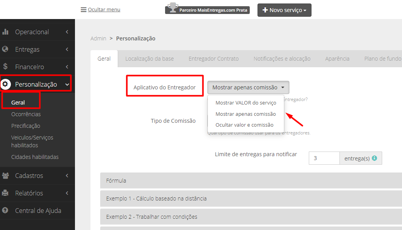Click the Aplicativo do Entregador label
Image resolution: width=402 pixels, height=230 pixels.
[x=165, y=87]
